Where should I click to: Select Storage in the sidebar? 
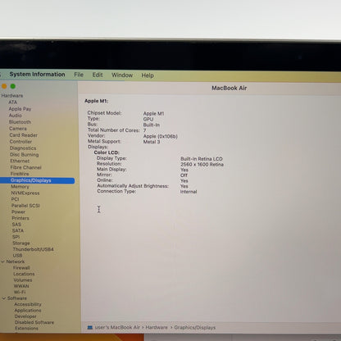(x=21, y=243)
